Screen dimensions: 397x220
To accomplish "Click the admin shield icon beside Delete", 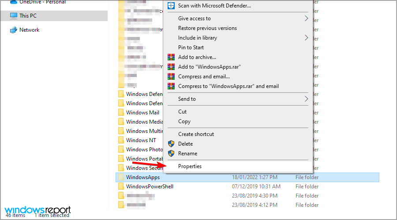I will pos(171,144).
